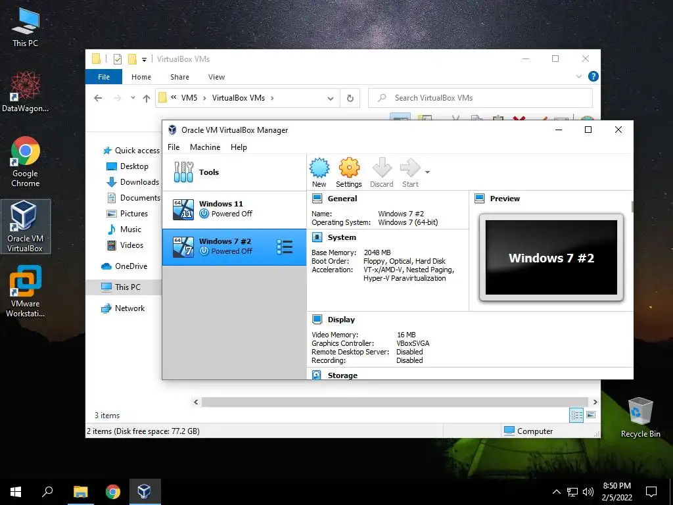Open the Quick Access Toolbar customize dropdown
Screen dimensions: 673x505
coord(144,60)
